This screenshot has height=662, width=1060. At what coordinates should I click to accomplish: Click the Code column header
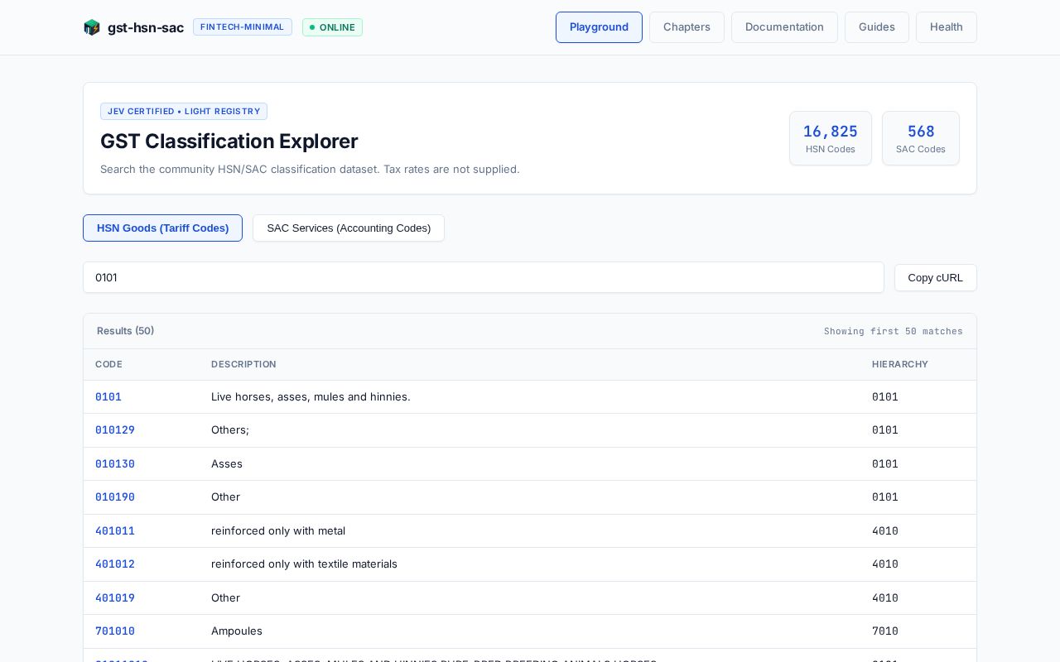[108, 364]
